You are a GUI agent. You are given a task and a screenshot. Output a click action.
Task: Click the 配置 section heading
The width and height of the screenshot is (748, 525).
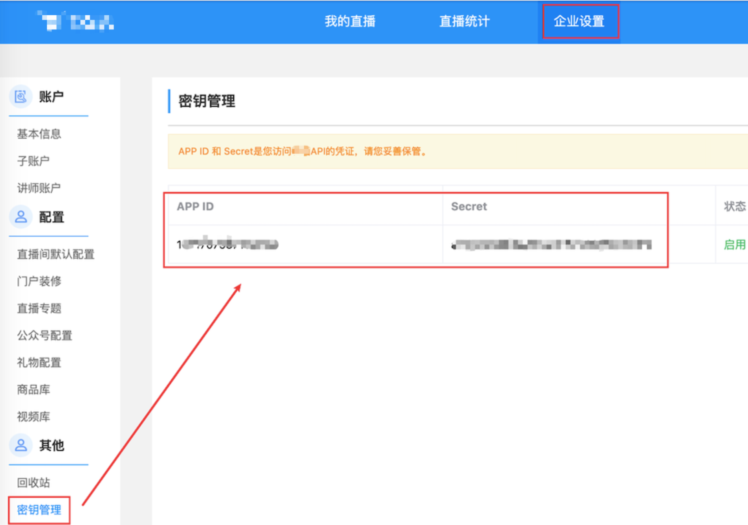coord(51,217)
